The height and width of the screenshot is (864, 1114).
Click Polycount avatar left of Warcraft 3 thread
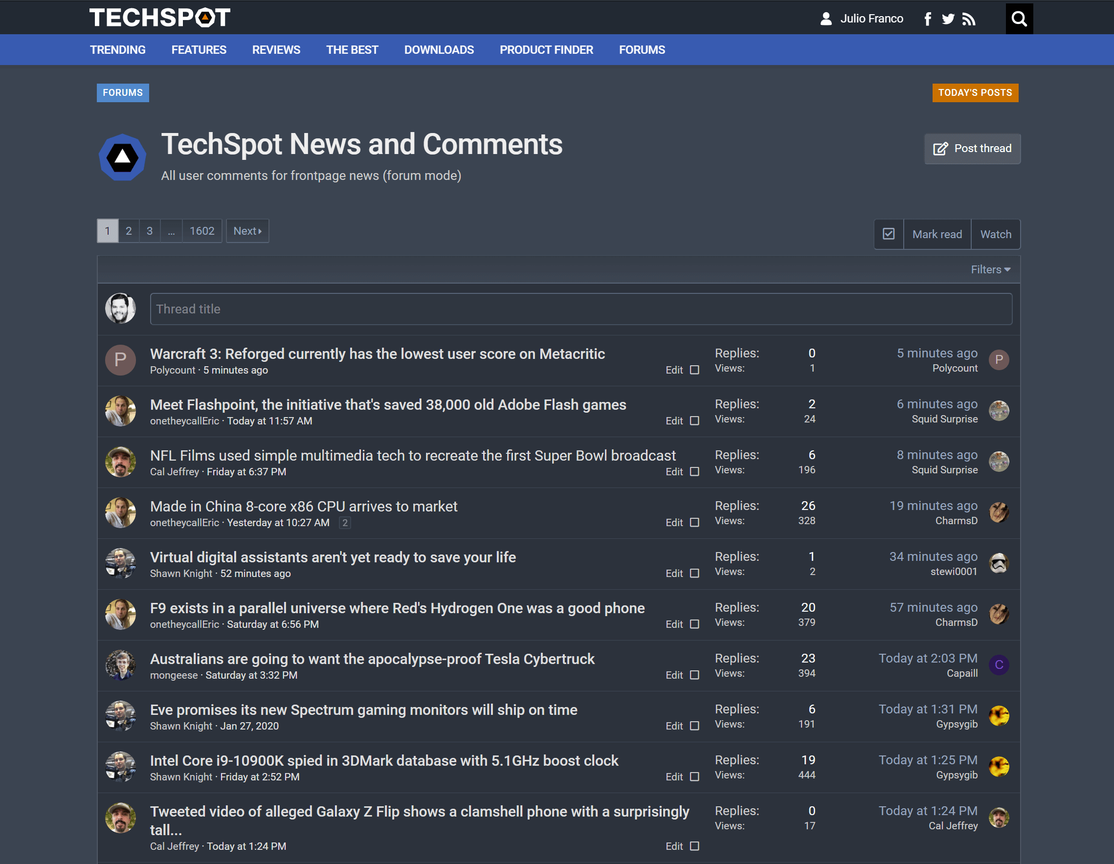click(120, 360)
